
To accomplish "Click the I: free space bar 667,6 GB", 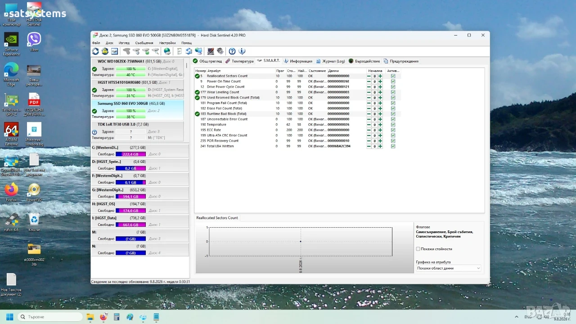I will pos(131,225).
